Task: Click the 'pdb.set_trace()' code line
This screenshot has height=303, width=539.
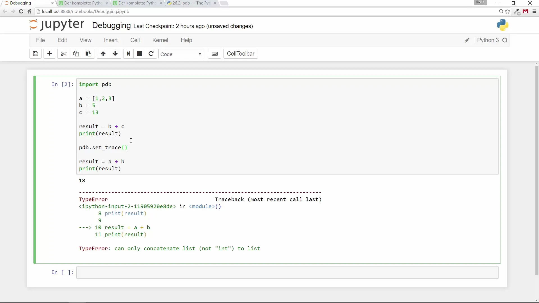Action: [103, 148]
